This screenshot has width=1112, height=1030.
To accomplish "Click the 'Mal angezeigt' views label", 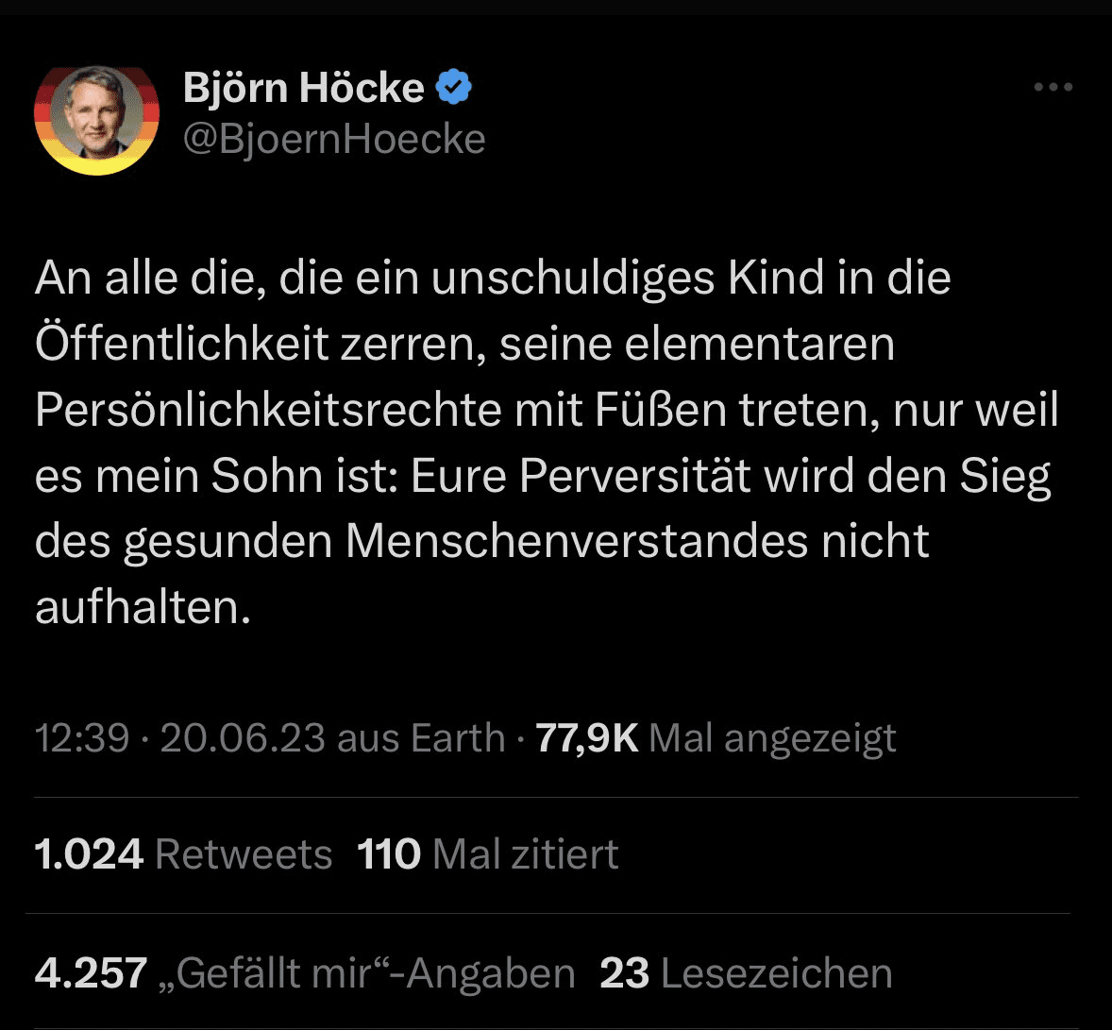I will (x=772, y=737).
